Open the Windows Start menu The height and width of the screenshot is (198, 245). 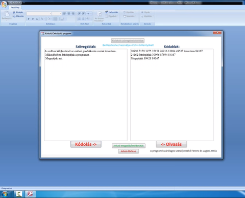coord(5,194)
